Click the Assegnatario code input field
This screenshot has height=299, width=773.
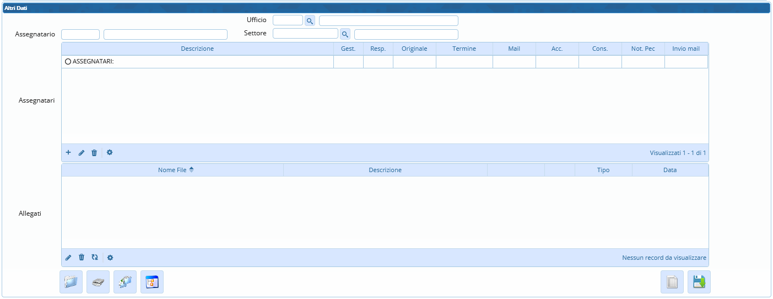pyautogui.click(x=80, y=34)
